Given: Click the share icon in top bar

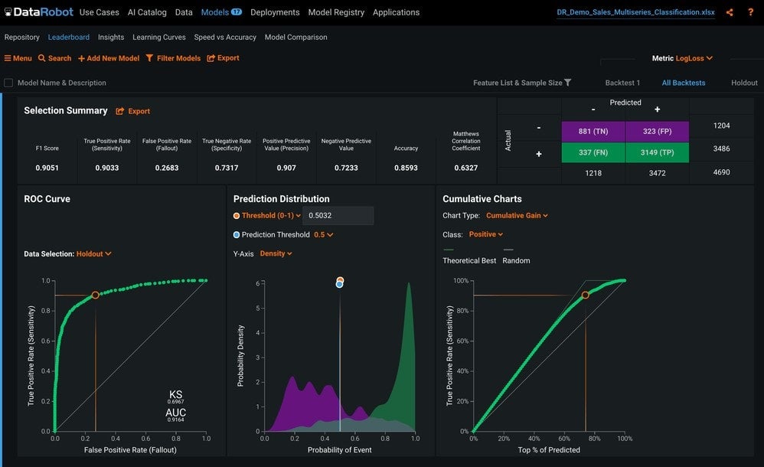Looking at the screenshot, I should (x=730, y=13).
